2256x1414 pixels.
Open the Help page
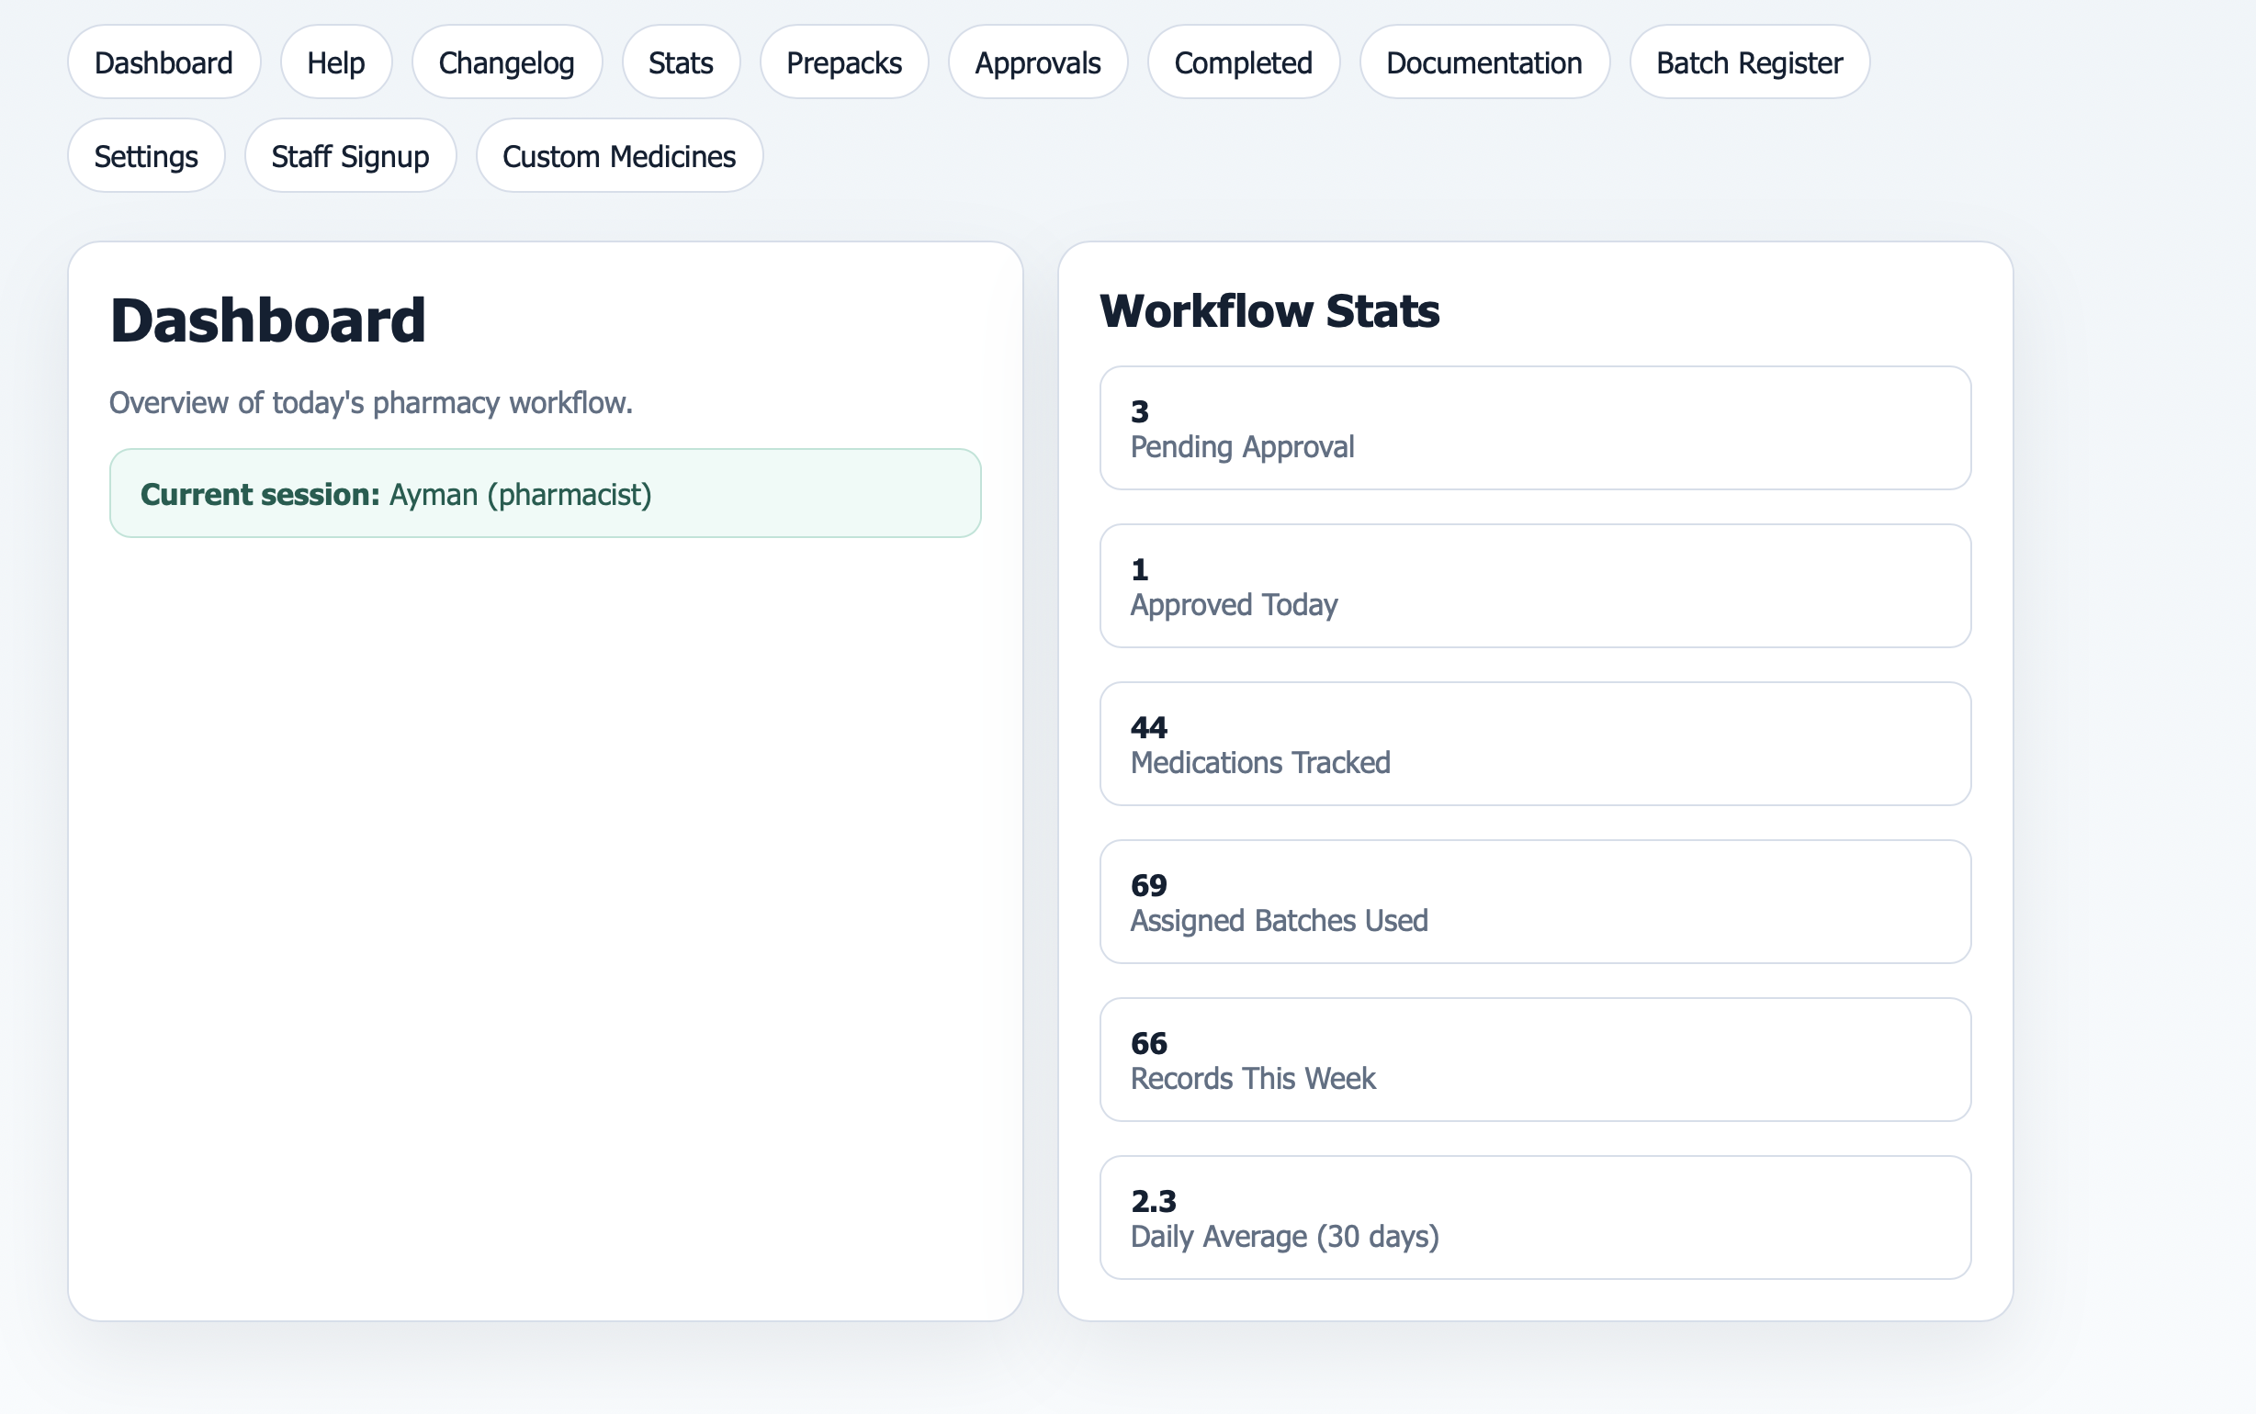(x=336, y=62)
